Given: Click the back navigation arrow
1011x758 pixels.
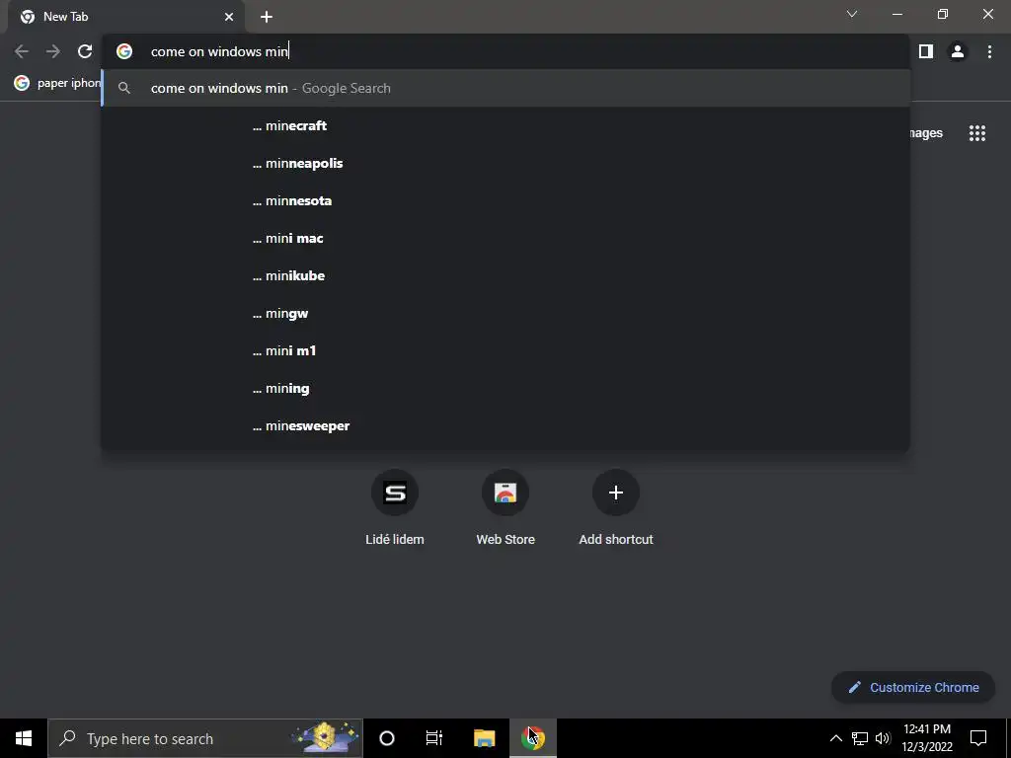Looking at the screenshot, I should pos(22,51).
